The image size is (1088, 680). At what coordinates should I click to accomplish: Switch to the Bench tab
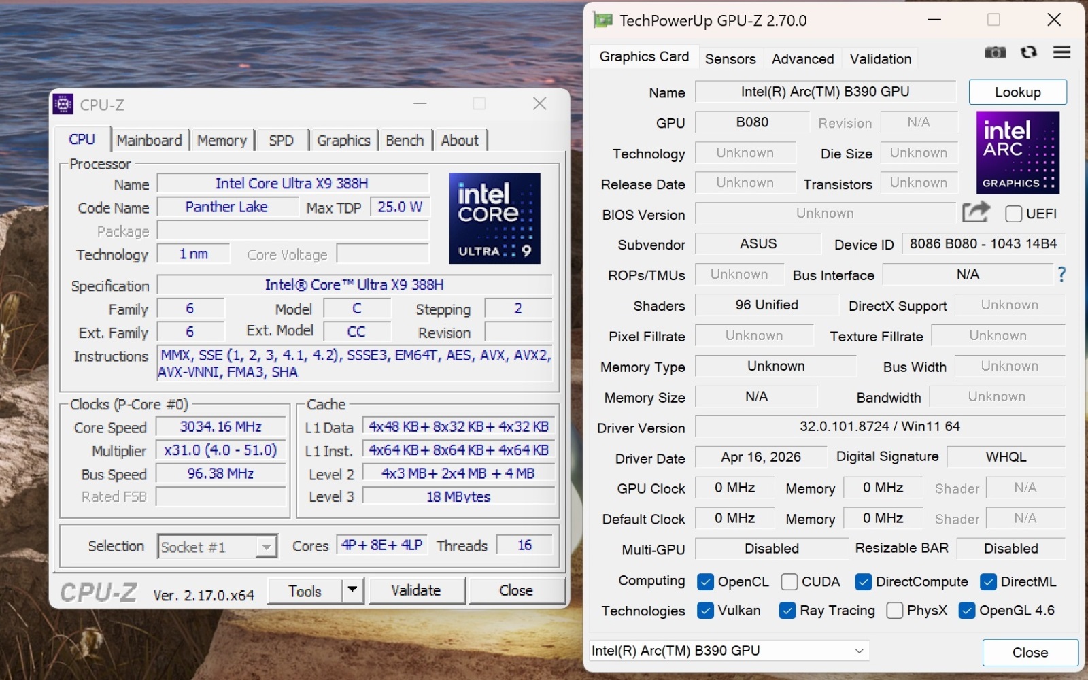(x=405, y=140)
